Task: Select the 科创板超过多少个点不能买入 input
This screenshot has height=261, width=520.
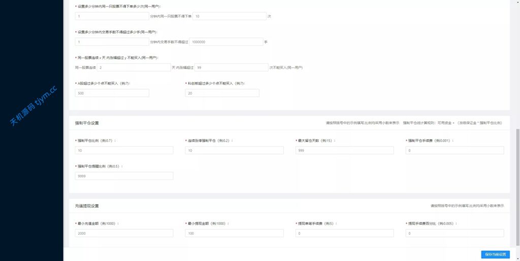Action: 222,93
